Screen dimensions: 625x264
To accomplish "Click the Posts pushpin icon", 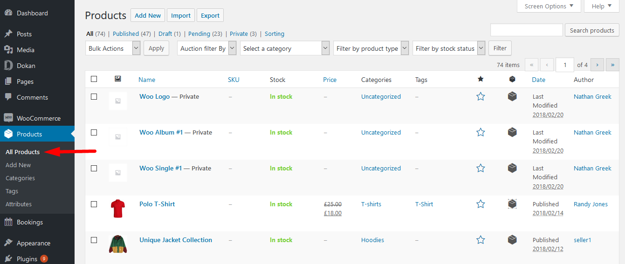I will point(8,34).
